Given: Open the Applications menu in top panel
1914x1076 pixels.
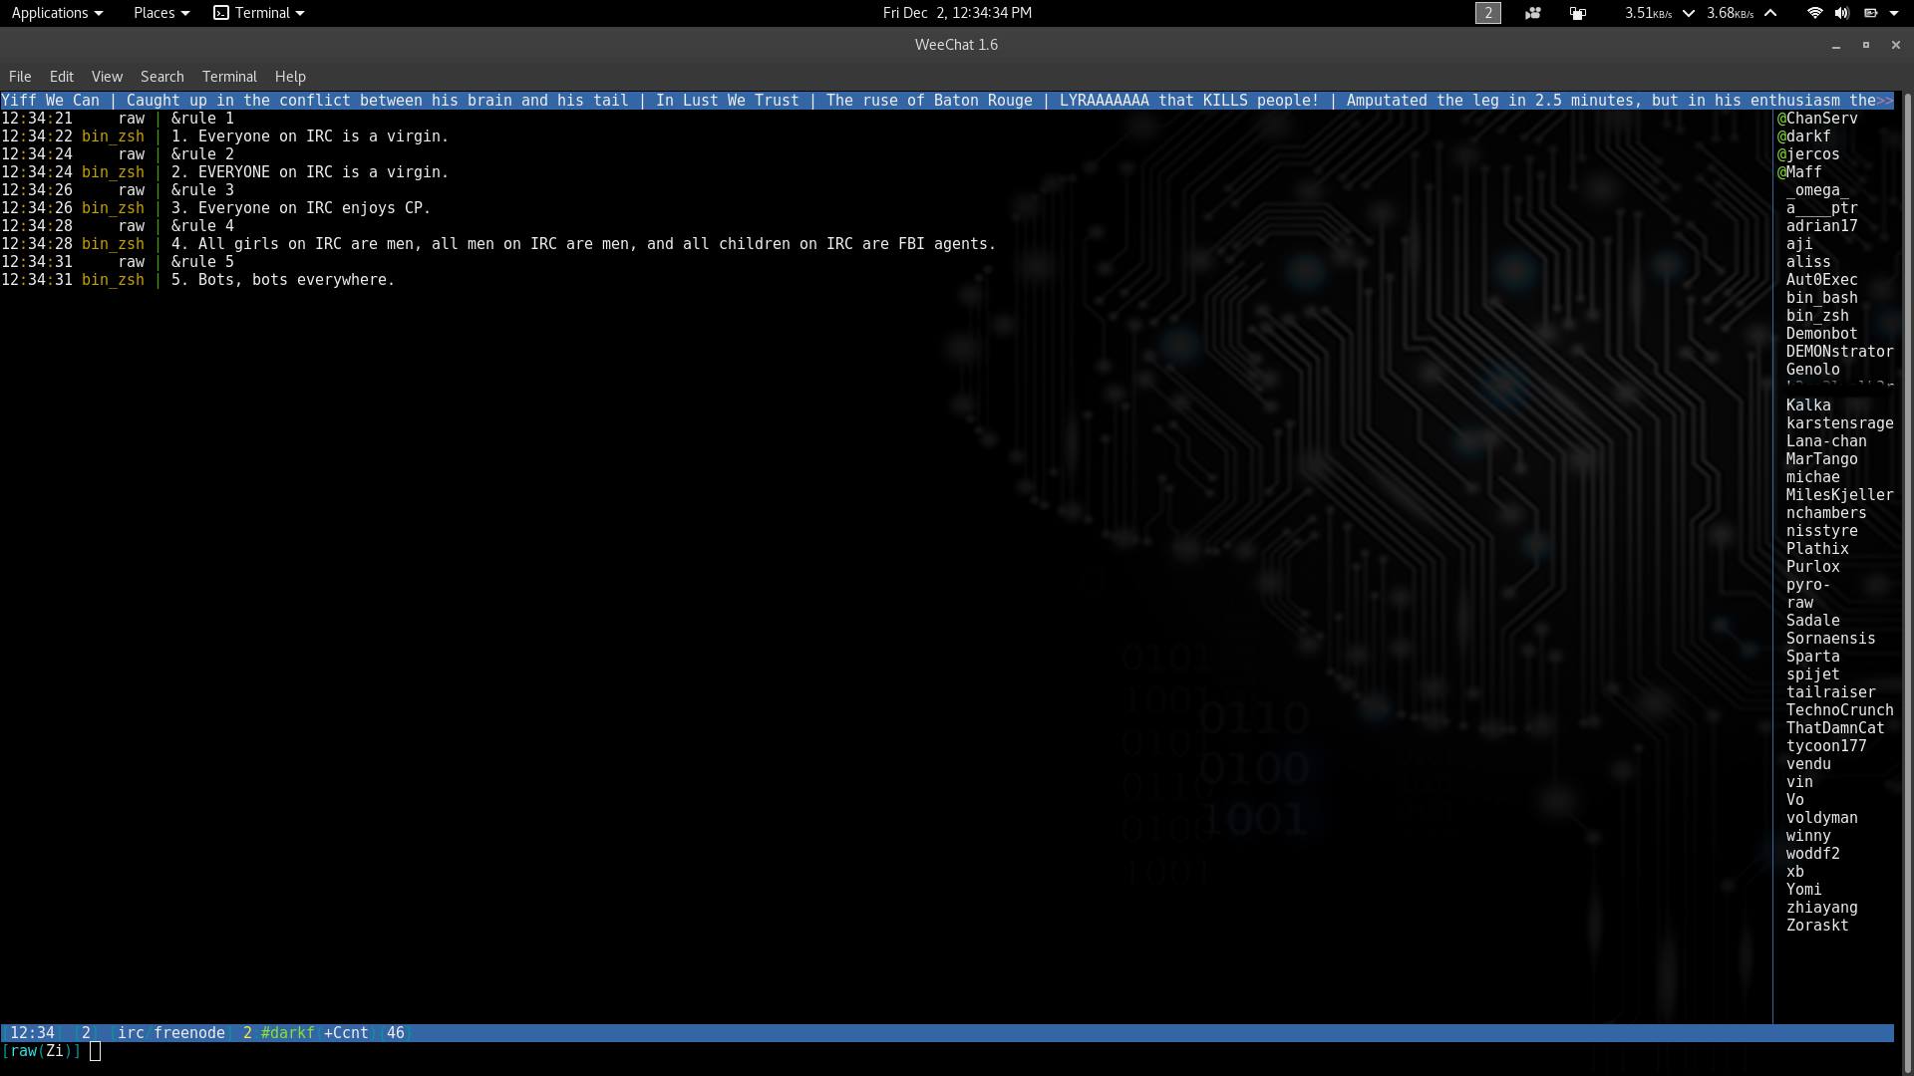Looking at the screenshot, I should click(x=57, y=13).
